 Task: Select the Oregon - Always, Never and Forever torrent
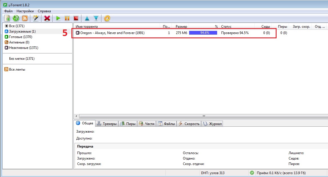click(x=112, y=33)
